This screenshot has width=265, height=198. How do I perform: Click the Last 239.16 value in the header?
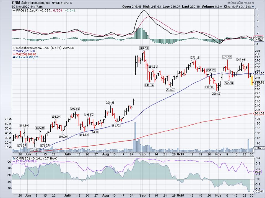[x=190, y=7]
